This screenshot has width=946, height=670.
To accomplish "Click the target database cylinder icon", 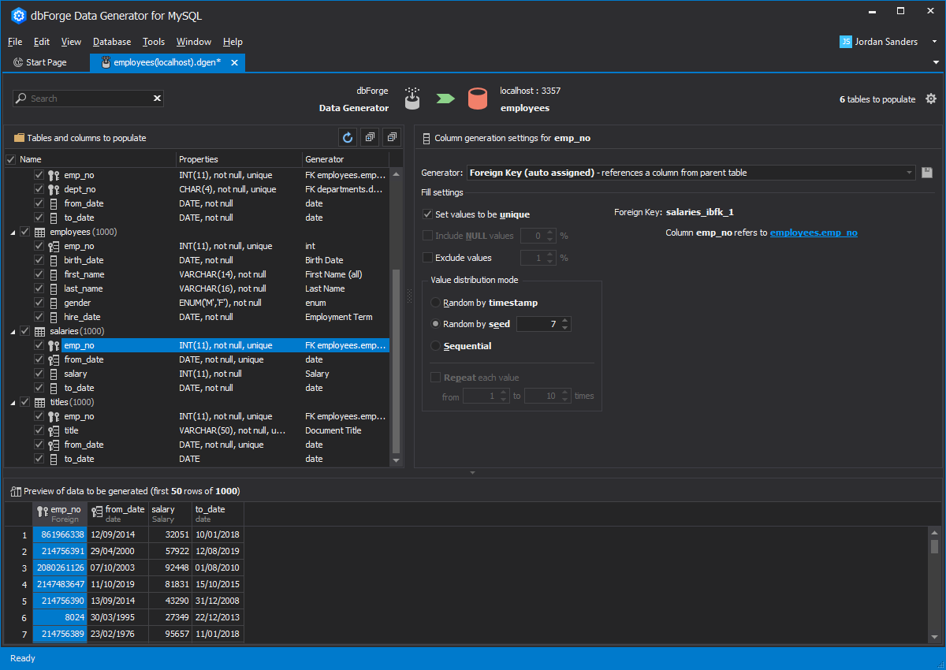I will pyautogui.click(x=477, y=99).
